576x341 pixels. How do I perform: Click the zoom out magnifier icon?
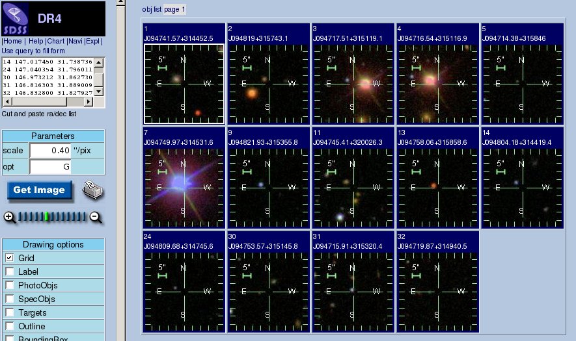click(96, 217)
